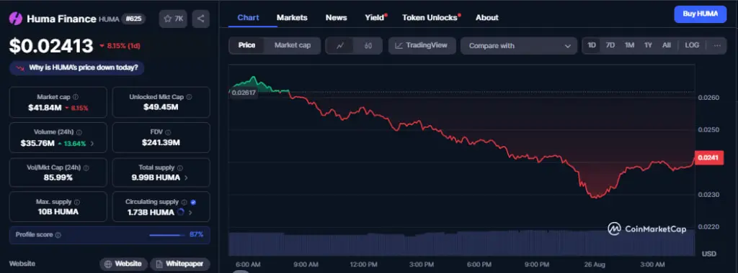Click the Profile score info icon
The height and width of the screenshot is (273, 738).
pos(58,234)
